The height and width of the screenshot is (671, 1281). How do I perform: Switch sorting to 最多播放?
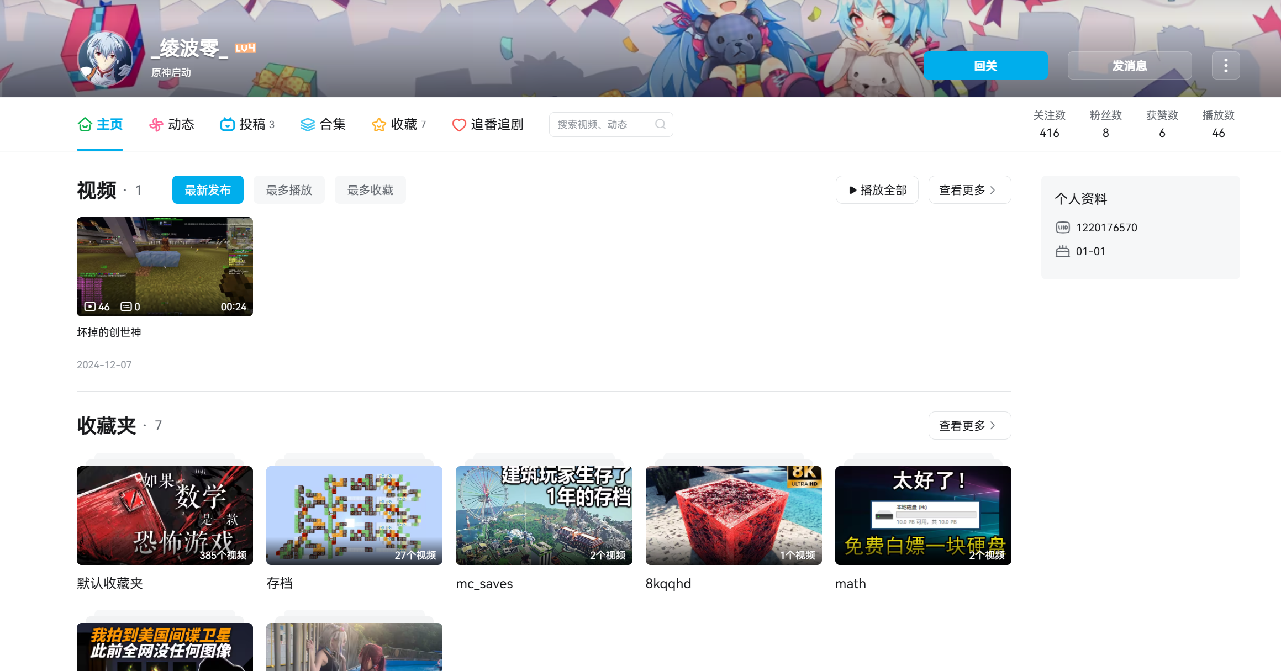click(289, 189)
